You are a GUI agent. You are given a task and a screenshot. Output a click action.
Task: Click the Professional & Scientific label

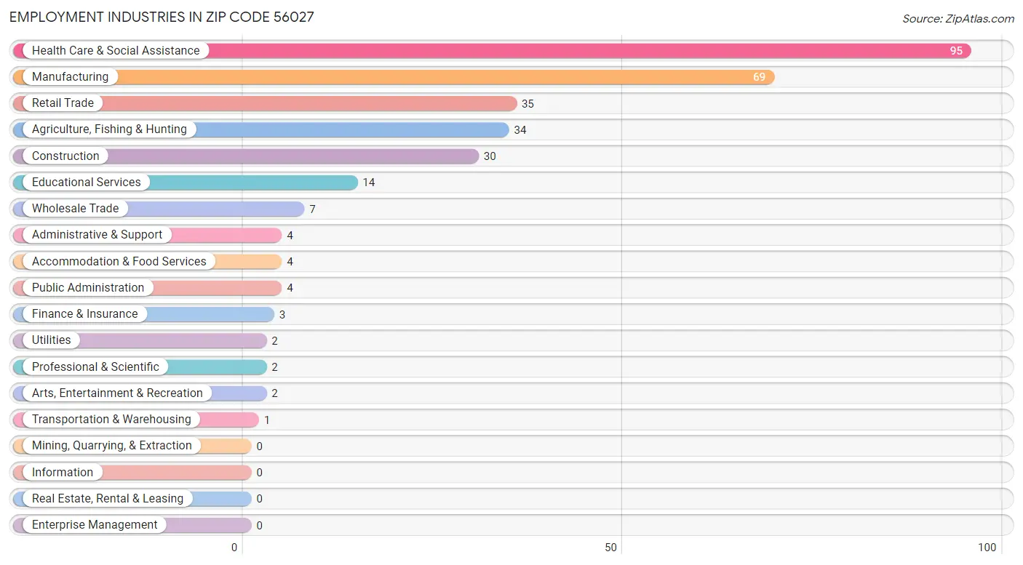95,366
